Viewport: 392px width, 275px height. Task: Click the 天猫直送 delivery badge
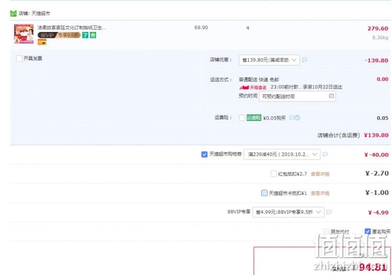(253, 87)
